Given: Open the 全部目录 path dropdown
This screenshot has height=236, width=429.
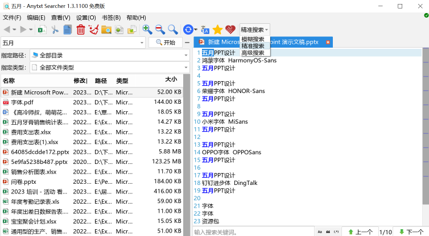Looking at the screenshot, I should [109, 56].
